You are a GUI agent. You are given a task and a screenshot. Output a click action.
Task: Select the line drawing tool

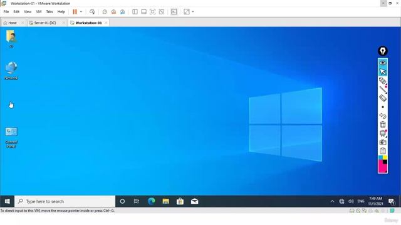[383, 89]
